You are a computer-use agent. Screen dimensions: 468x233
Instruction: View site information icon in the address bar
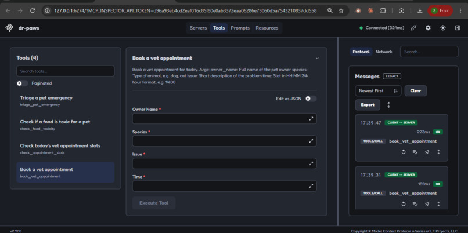click(47, 11)
